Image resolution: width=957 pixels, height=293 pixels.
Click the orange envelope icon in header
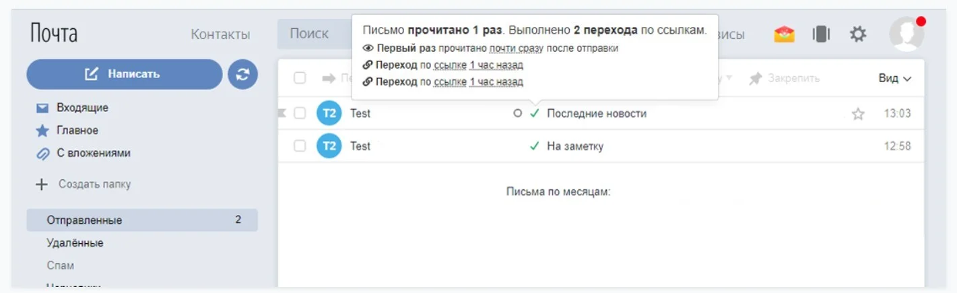(x=784, y=34)
